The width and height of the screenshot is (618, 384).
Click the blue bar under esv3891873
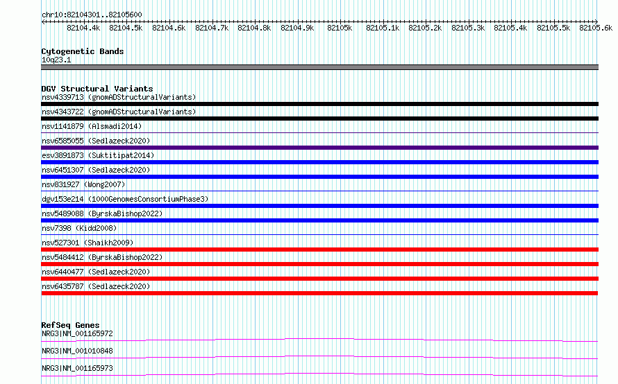point(319,162)
